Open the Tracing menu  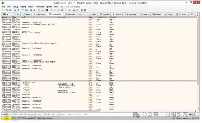point(23,7)
